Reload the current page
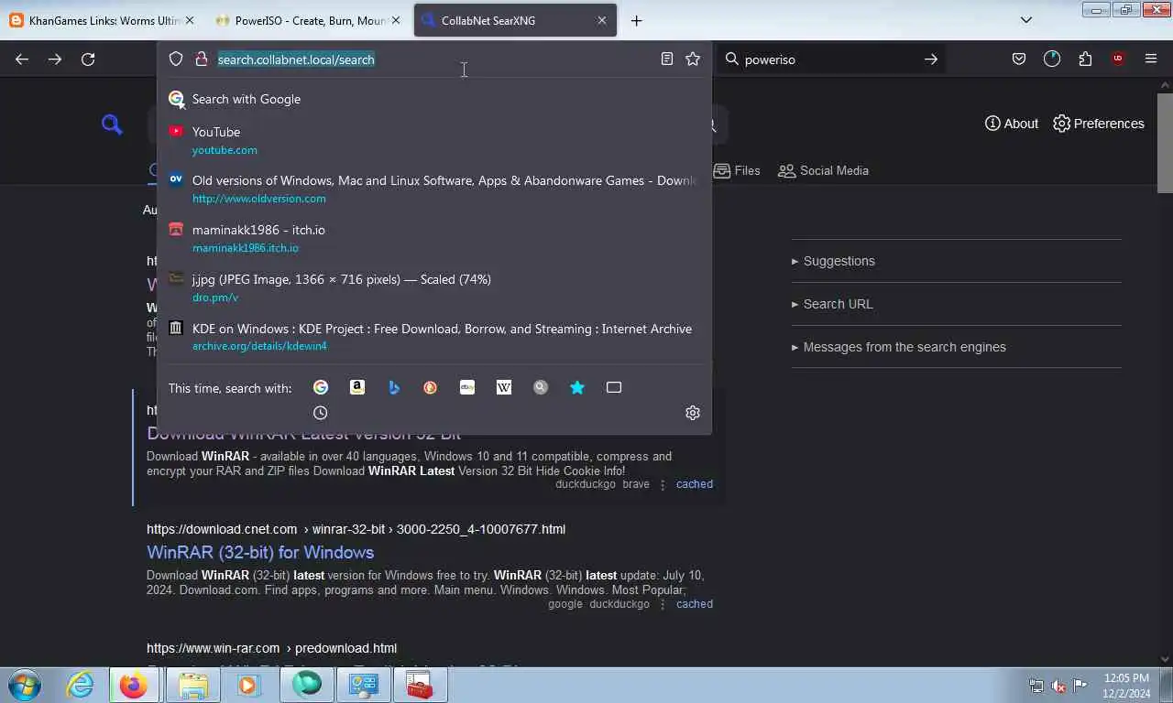 [88, 59]
